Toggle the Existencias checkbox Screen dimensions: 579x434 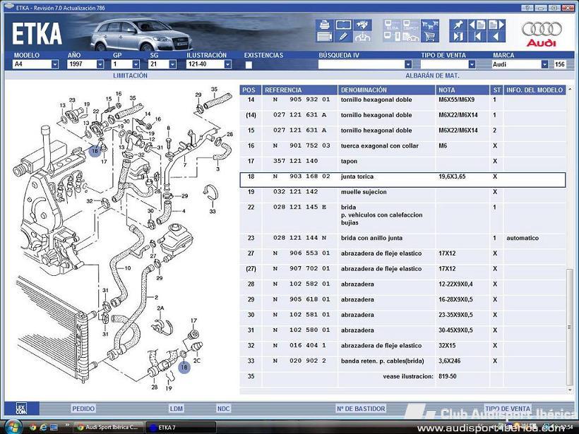pos(249,65)
